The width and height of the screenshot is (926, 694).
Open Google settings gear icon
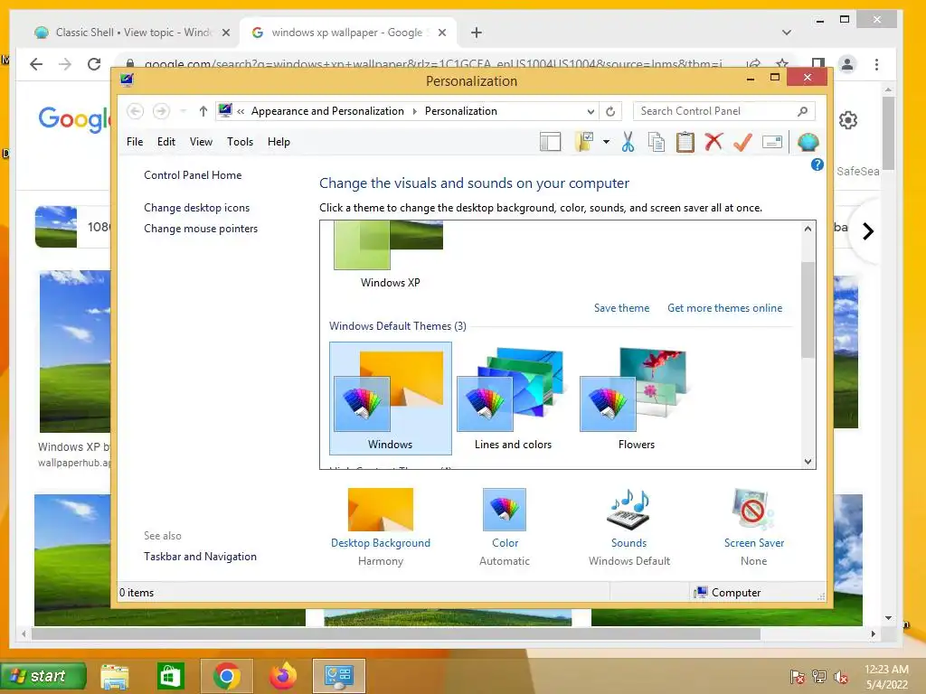pyautogui.click(x=848, y=120)
